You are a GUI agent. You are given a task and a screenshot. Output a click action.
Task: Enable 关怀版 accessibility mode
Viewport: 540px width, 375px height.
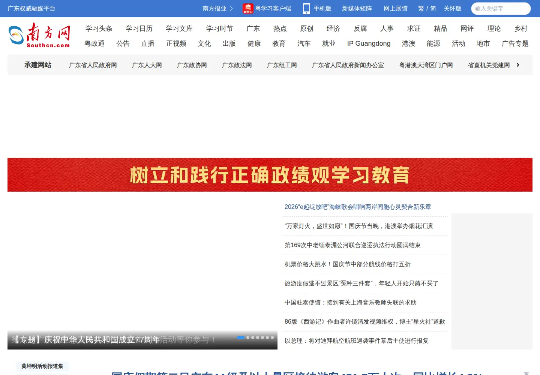click(453, 8)
